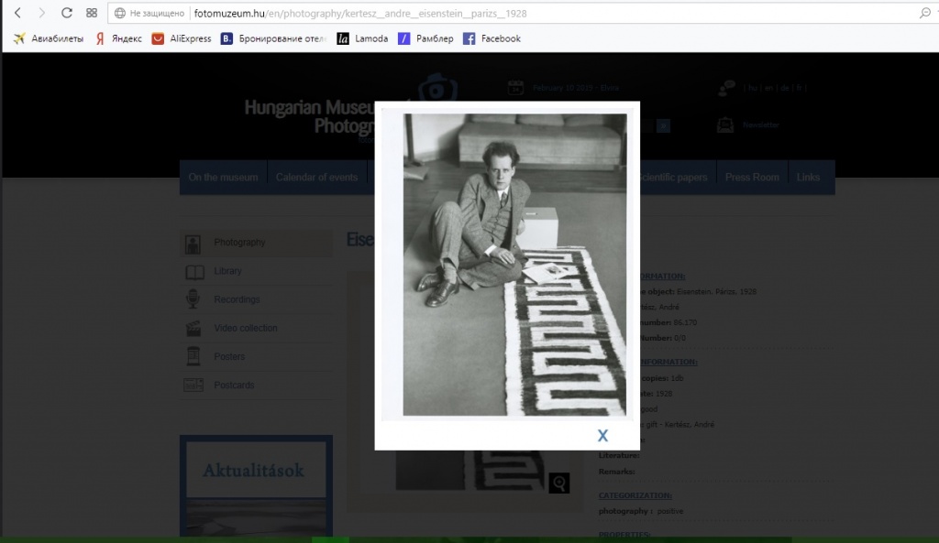Open the 'Calendar of events' menu

[316, 177]
